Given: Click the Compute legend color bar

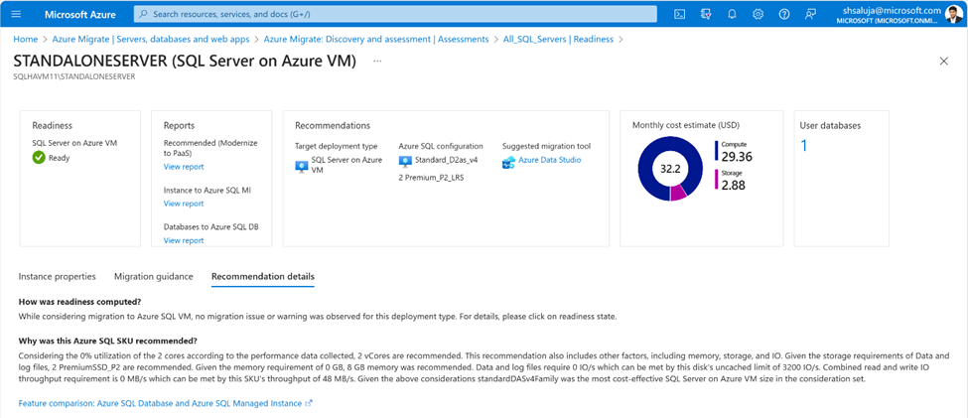Looking at the screenshot, I should 716,151.
